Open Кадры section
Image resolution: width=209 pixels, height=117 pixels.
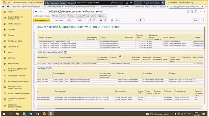pyautogui.click(x=11, y=52)
